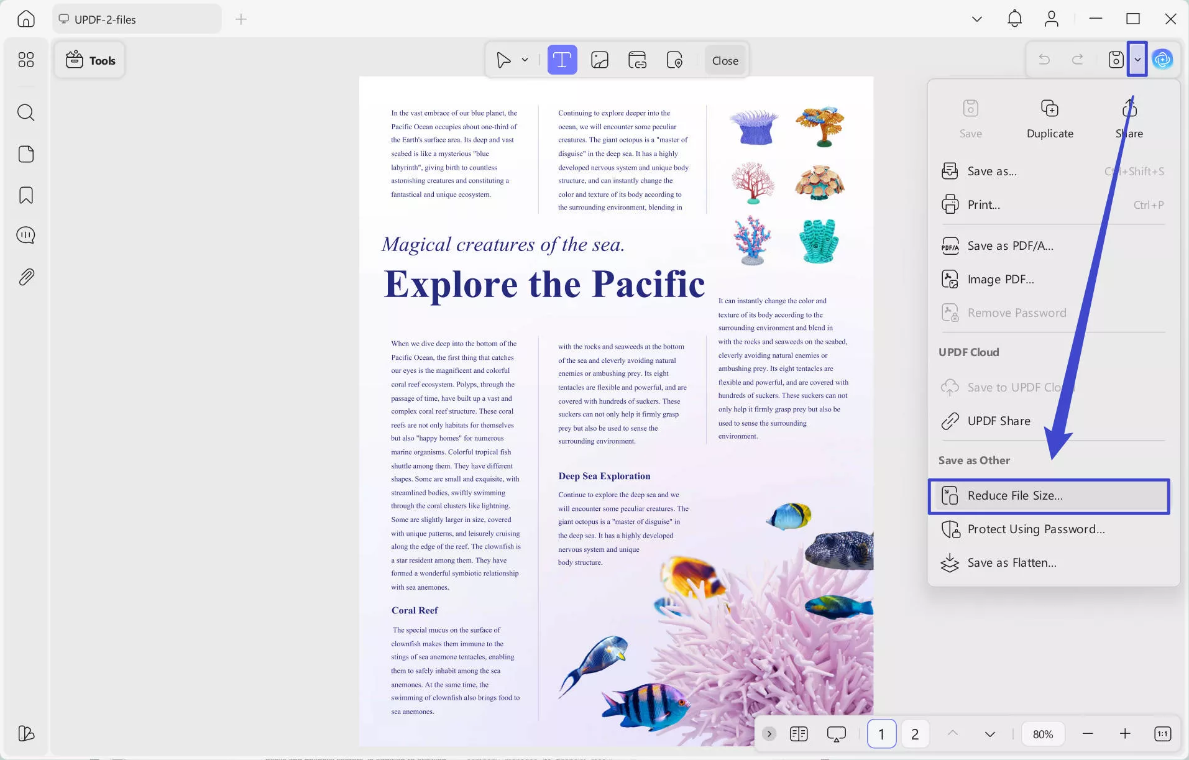Toggle slideshow presentation mode
The height and width of the screenshot is (760, 1189).
(836, 734)
